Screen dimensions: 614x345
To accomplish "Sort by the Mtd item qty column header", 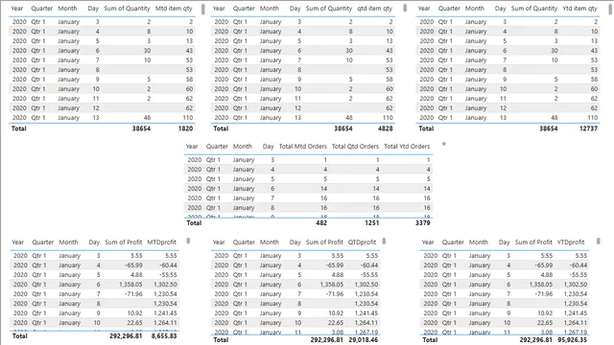I will (x=174, y=9).
